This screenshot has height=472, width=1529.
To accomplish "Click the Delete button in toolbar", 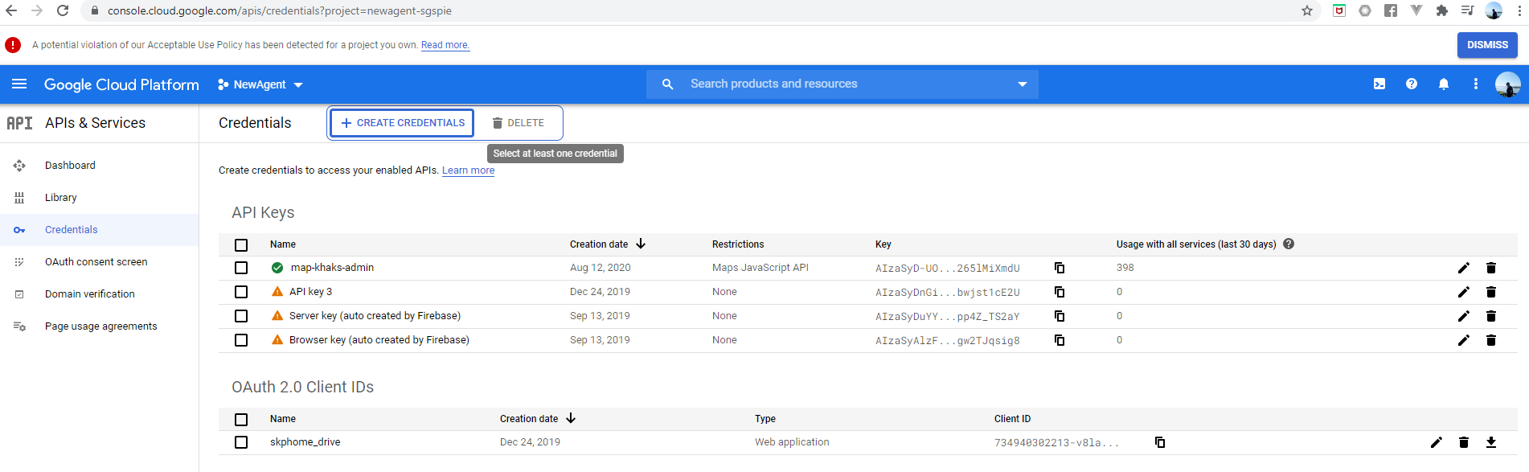I will [519, 123].
